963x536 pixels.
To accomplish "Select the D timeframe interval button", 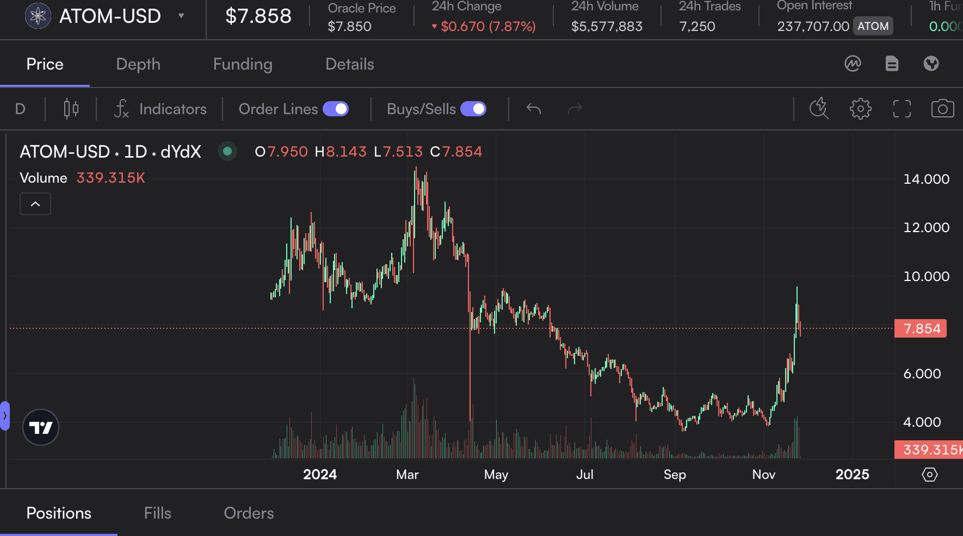I will tap(20, 109).
